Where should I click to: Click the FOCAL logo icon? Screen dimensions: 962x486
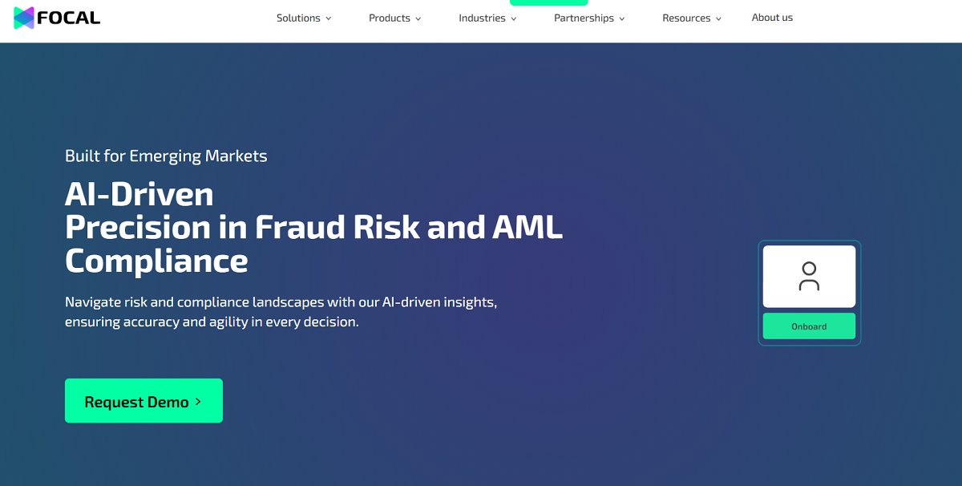(x=24, y=18)
